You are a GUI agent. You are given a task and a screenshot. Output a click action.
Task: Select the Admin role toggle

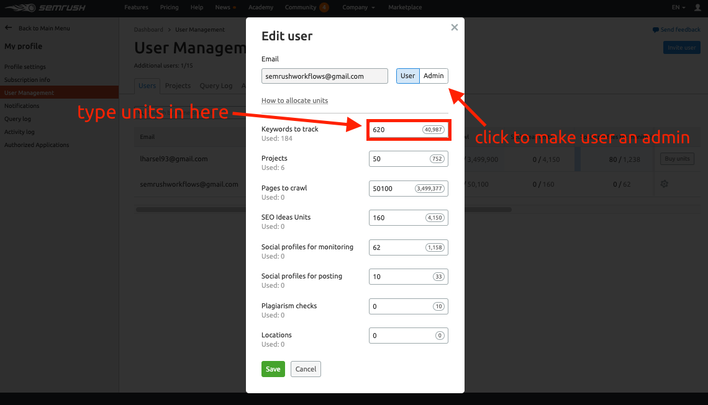(x=433, y=76)
